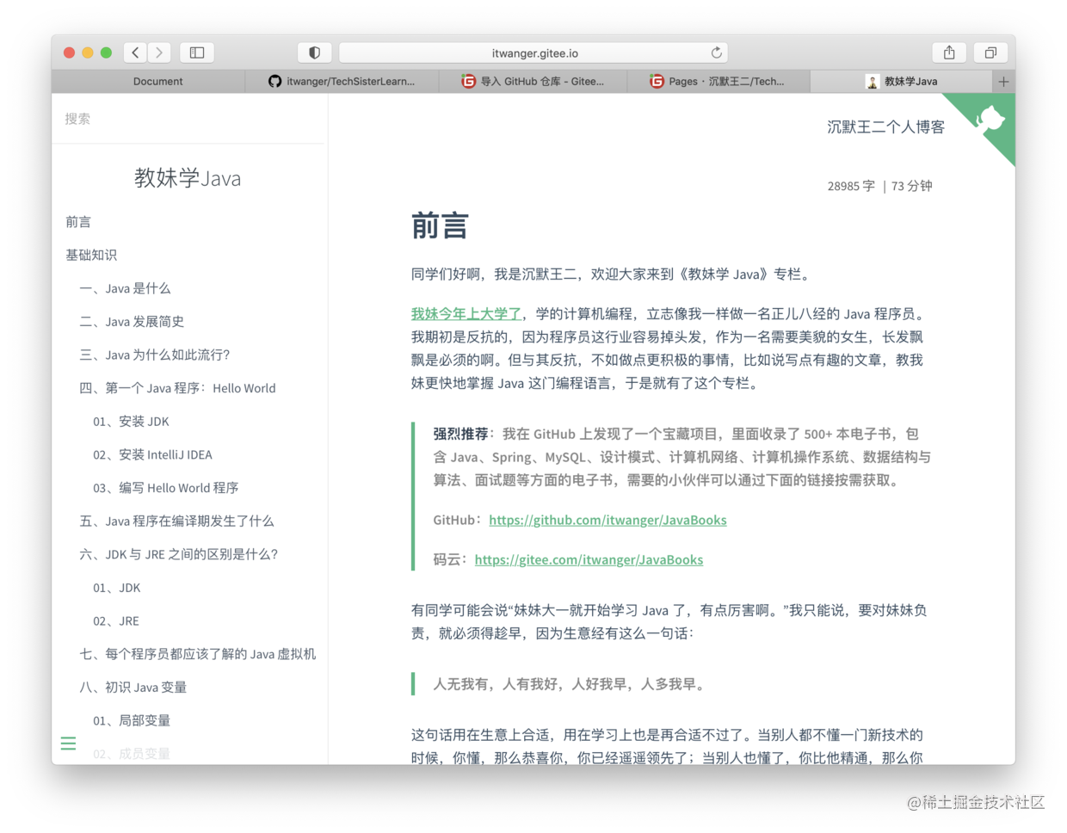Click the Gitee logo on the 导入 GitHub 仓库 tab
Screen dimensions: 1067x833
tap(467, 82)
